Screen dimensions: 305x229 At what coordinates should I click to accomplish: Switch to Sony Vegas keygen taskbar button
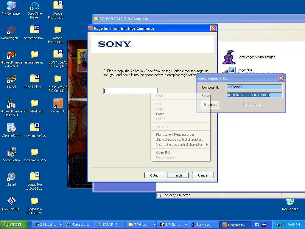tap(203, 225)
